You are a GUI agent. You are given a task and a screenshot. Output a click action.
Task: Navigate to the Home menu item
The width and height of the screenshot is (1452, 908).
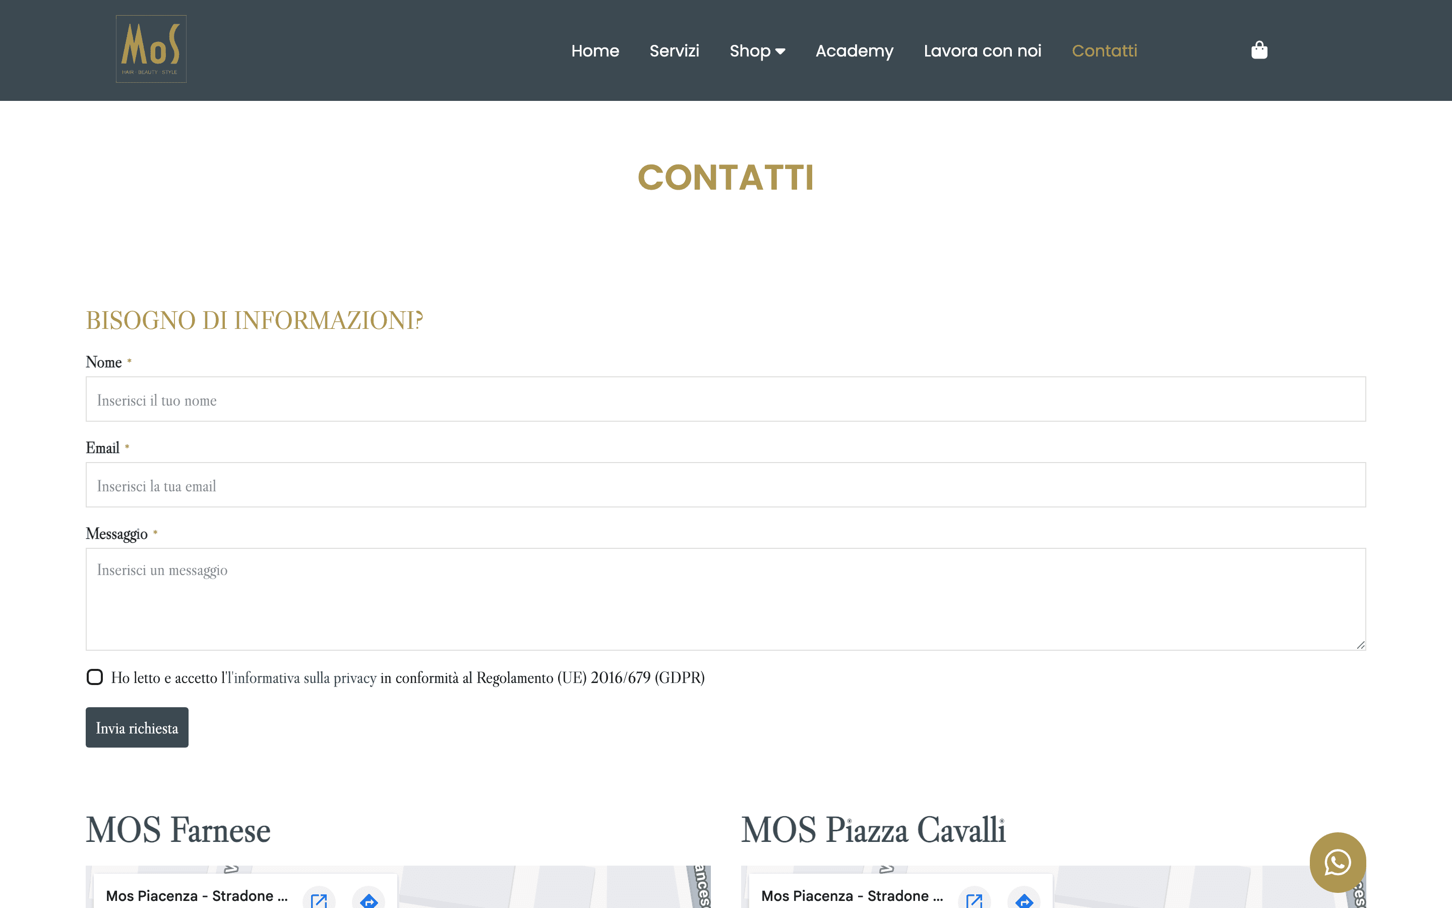pyautogui.click(x=595, y=51)
